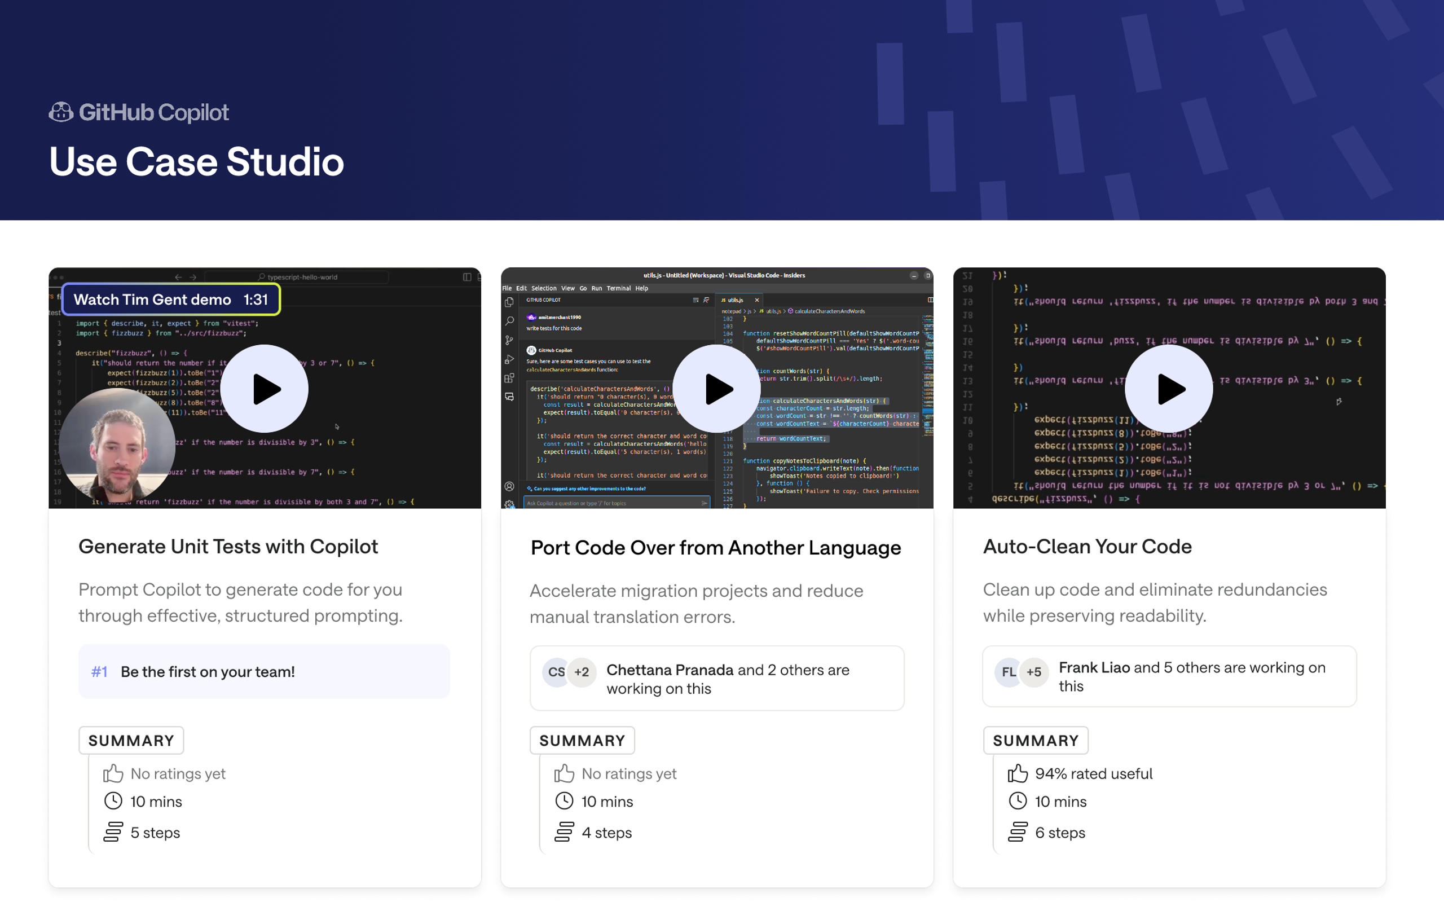The width and height of the screenshot is (1444, 902).
Task: Click SUMMARY label on Auto-Clean card
Action: [x=1036, y=740]
